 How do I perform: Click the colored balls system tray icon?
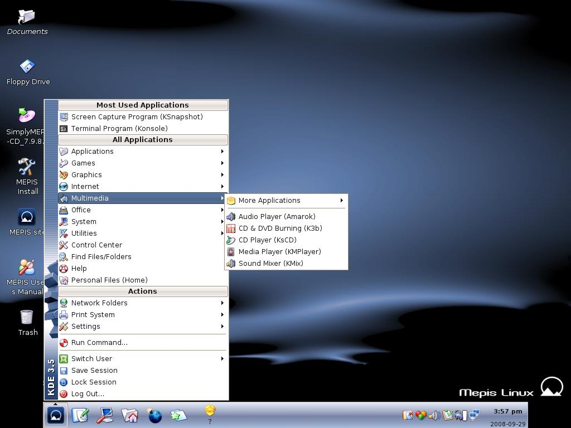click(x=421, y=415)
